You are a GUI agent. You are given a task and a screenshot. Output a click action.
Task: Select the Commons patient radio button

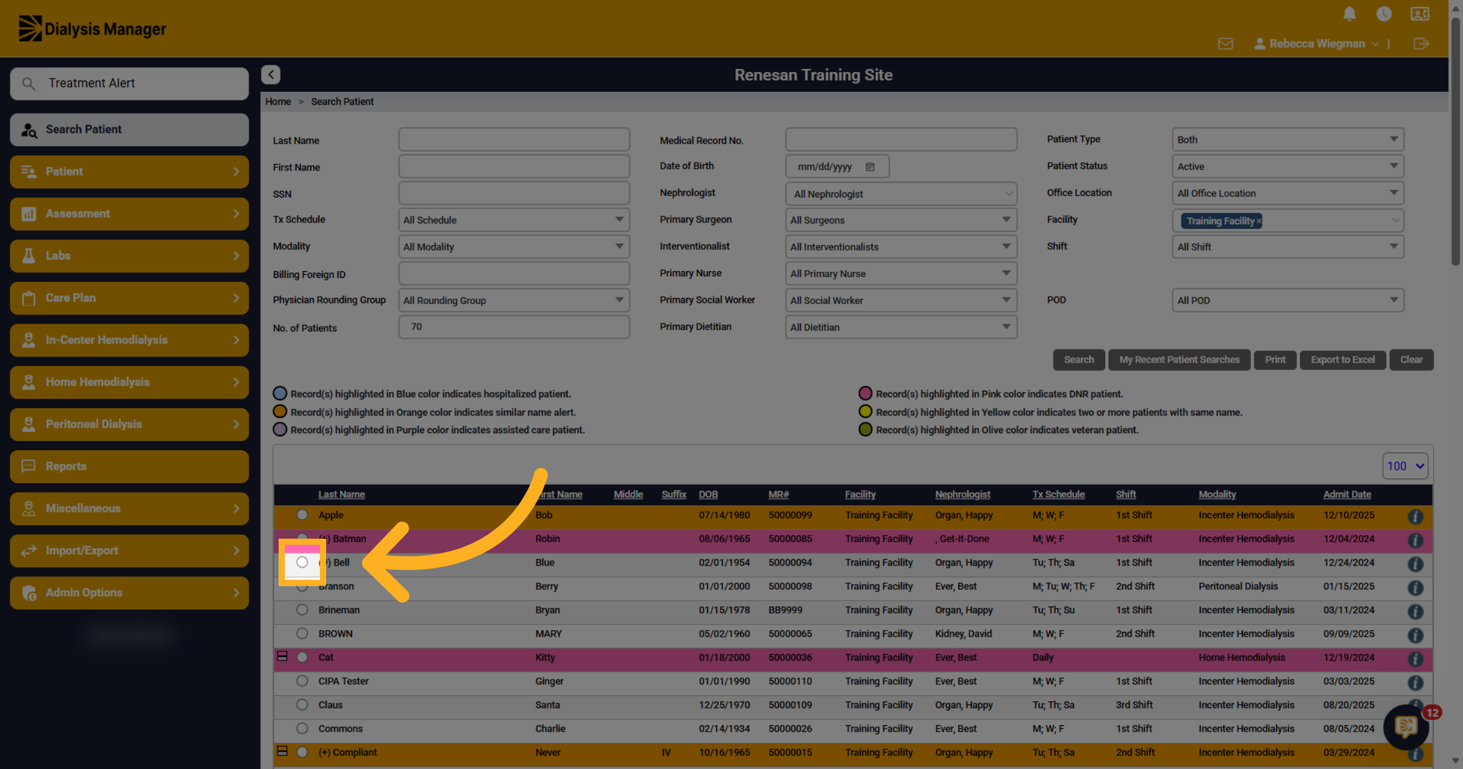click(302, 729)
